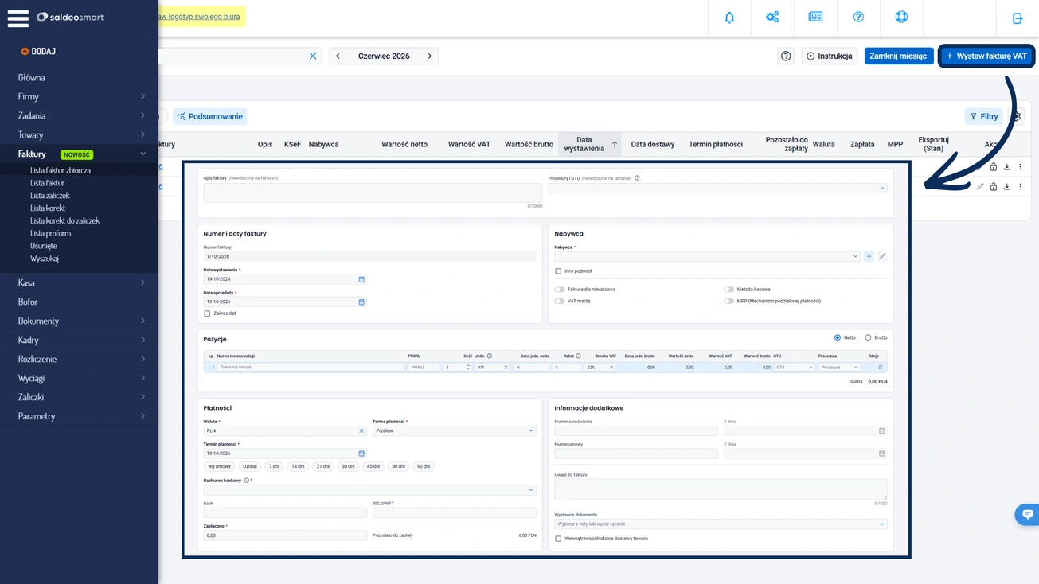
Task: Tick the Zakres dat checkbox
Action: click(x=207, y=313)
